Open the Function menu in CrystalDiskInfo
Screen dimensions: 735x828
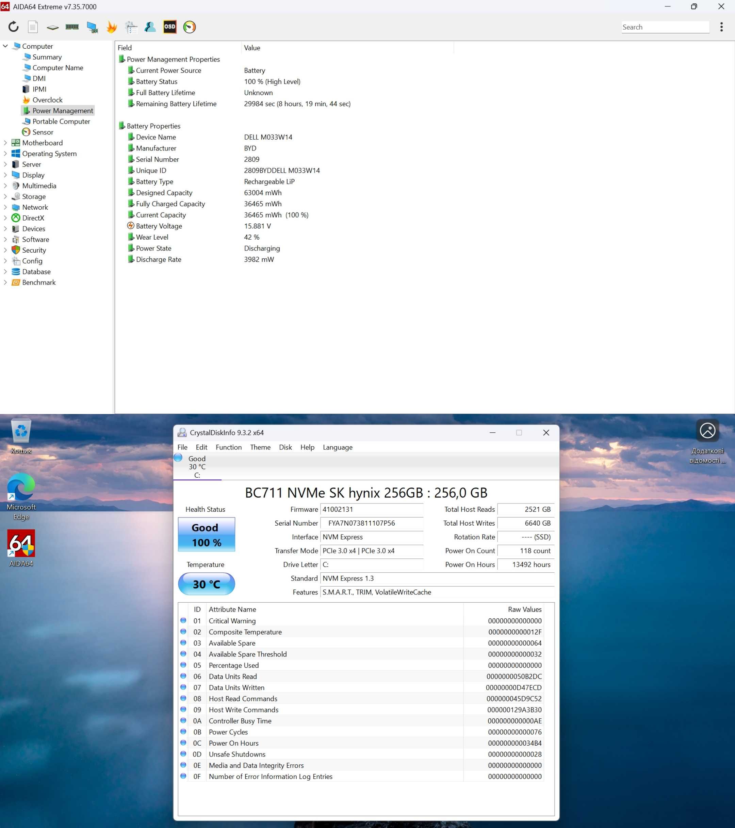click(229, 447)
